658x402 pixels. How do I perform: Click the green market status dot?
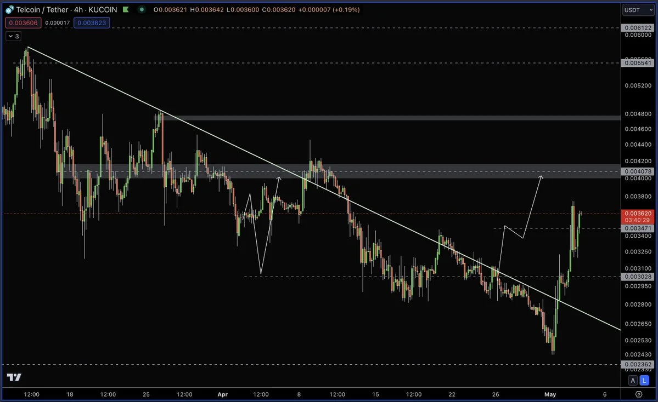(x=142, y=9)
